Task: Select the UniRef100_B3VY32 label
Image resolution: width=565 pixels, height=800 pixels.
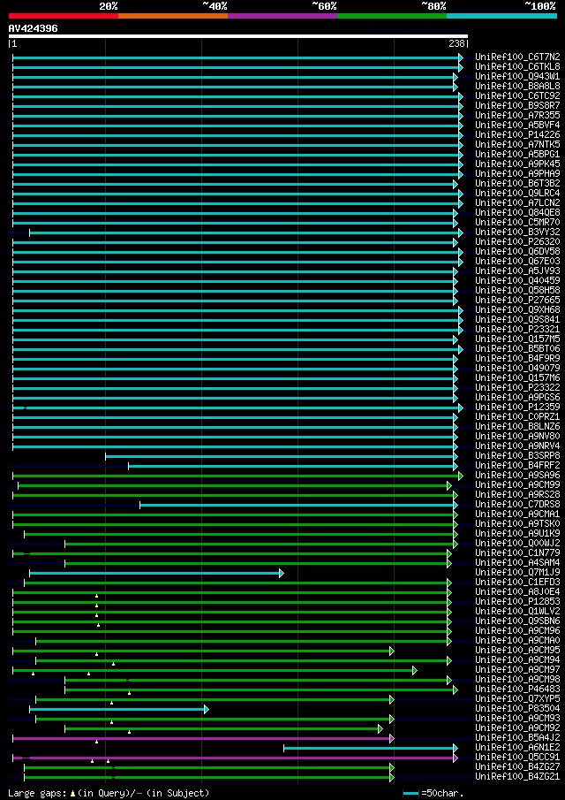Action: [x=517, y=232]
